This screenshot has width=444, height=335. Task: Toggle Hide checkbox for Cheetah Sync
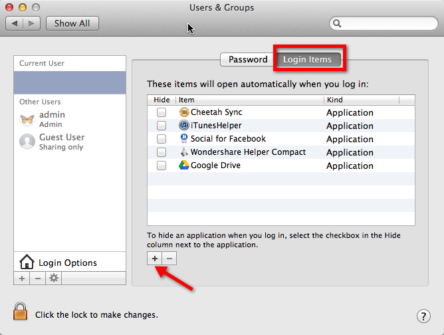[162, 112]
